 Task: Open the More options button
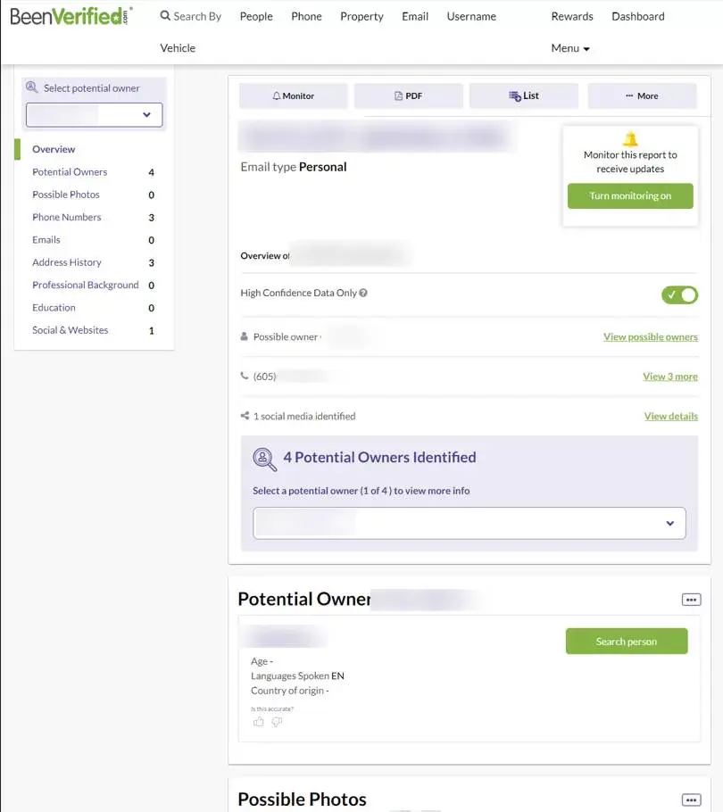click(x=642, y=95)
